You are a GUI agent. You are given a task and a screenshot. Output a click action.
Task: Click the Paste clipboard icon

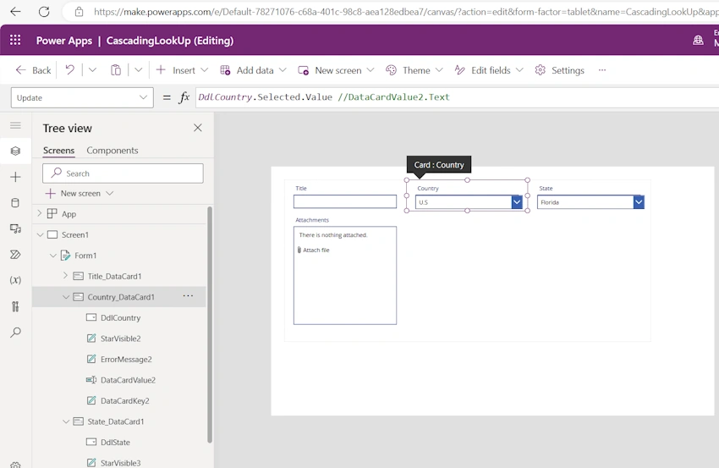pos(116,70)
